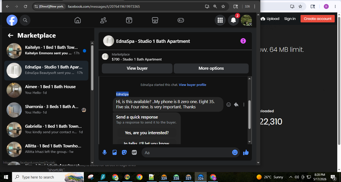Open Facebook home via the logo
The height and width of the screenshot is (182, 341).
[x=12, y=20]
